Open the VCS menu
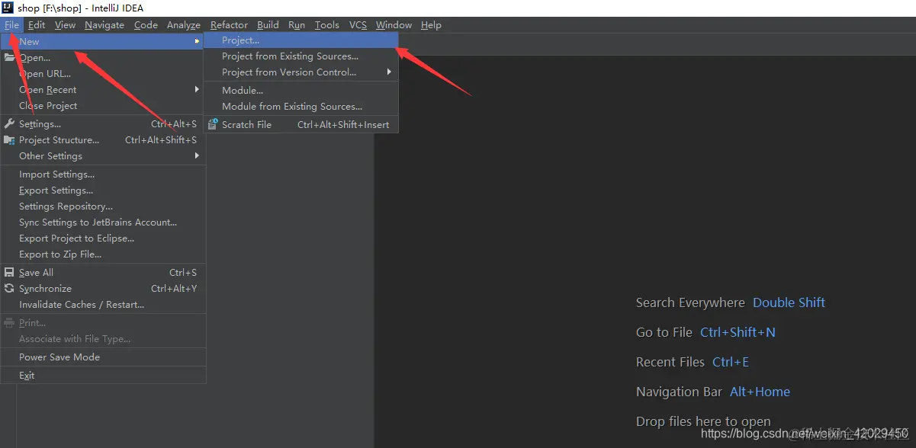Image resolution: width=916 pixels, height=448 pixels. pyautogui.click(x=358, y=25)
